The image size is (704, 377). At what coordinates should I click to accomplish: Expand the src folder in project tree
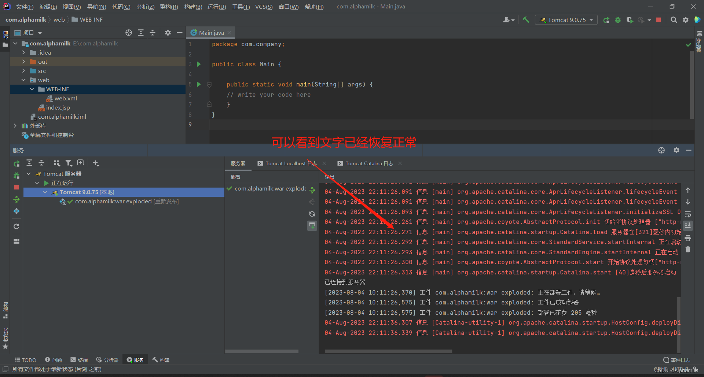[23, 71]
